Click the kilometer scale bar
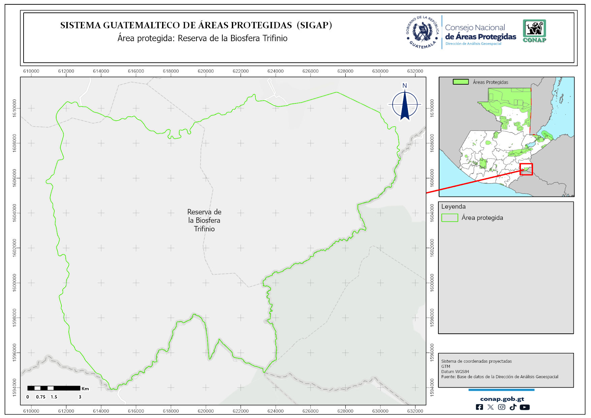 (x=54, y=388)
